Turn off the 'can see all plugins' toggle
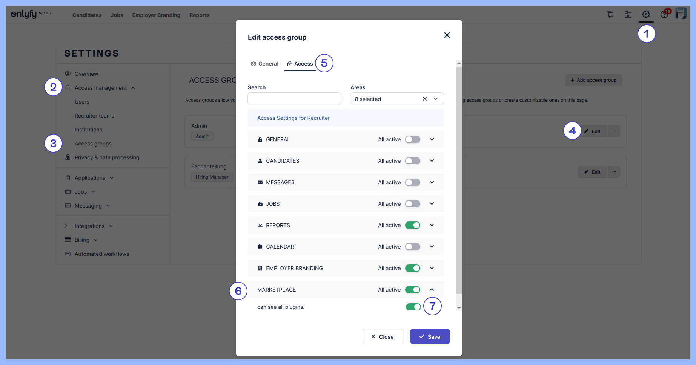This screenshot has width=696, height=365. coord(413,307)
